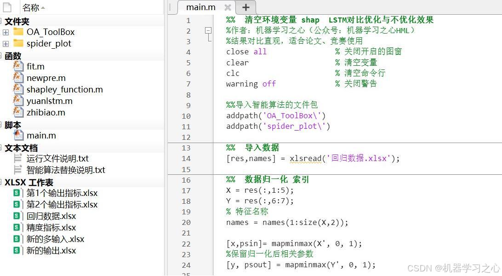Select 精度指标.xlsx in the file list
This screenshot has width=502, height=276.
51,228
